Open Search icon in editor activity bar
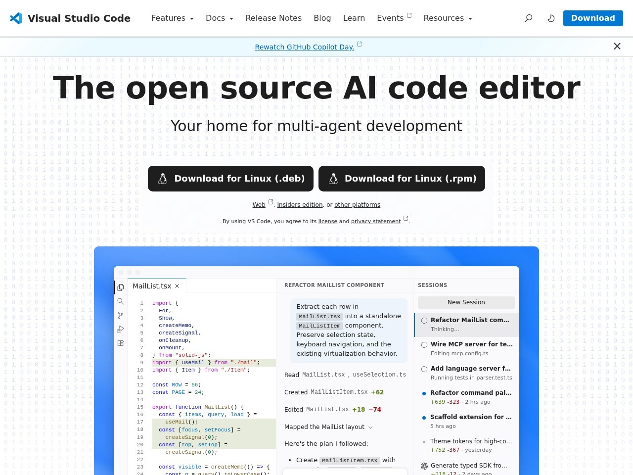The height and width of the screenshot is (475, 633). 121,301
